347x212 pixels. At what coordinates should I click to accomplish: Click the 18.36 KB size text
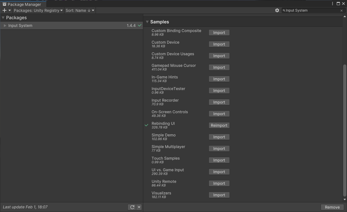[x=158, y=46]
